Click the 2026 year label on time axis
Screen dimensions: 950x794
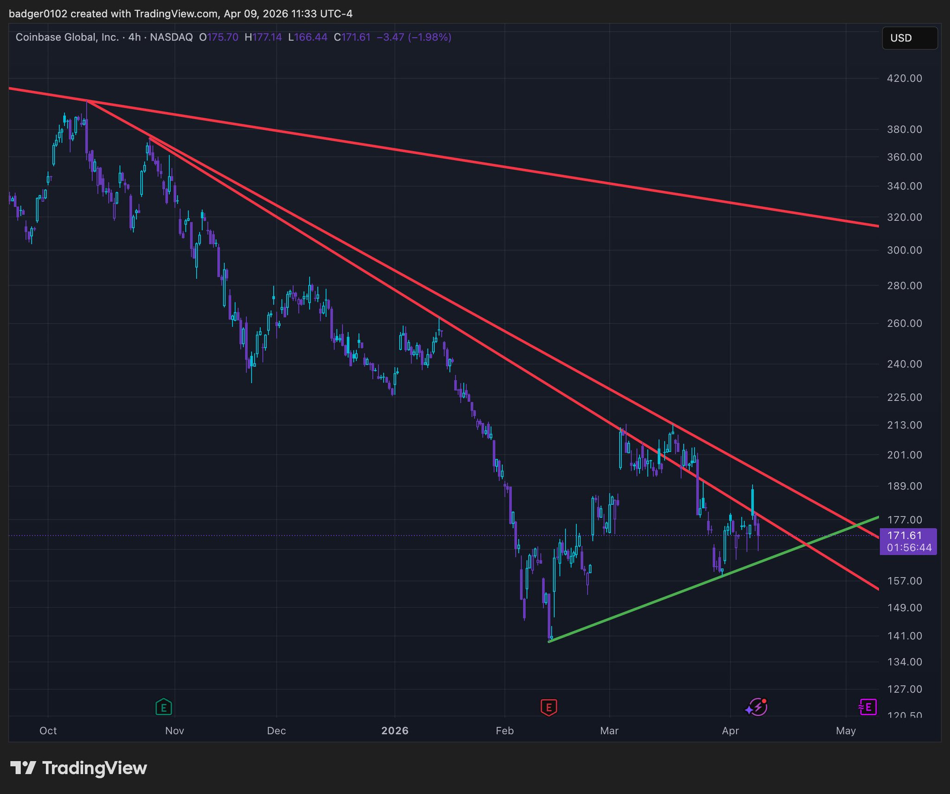pos(395,731)
